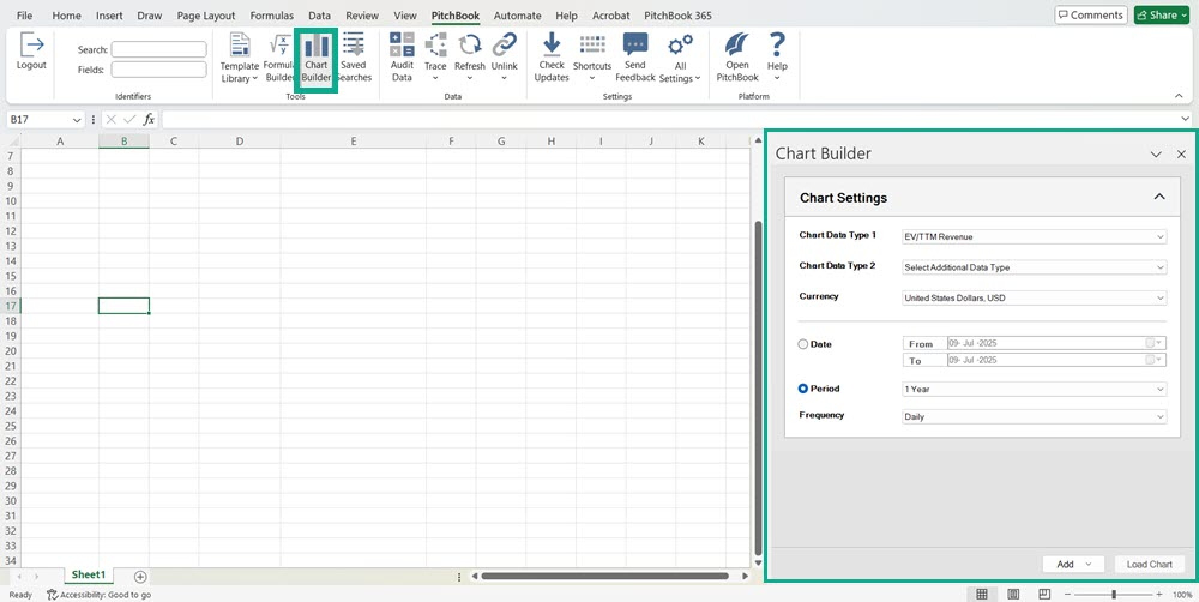Switch to the PitchBook 365 tab

tap(677, 16)
